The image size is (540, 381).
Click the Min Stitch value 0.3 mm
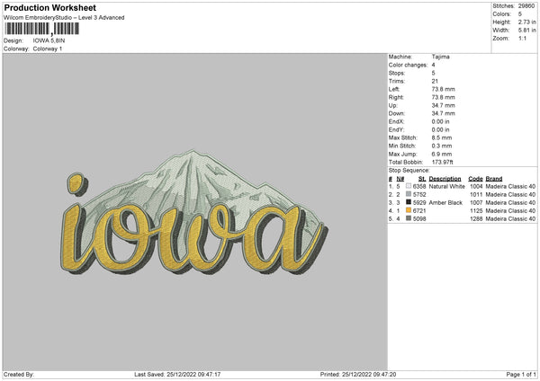click(442, 146)
